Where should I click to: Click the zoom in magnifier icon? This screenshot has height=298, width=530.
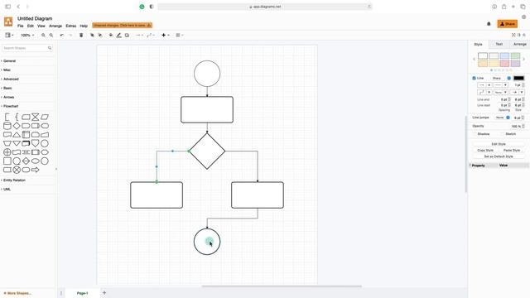pos(43,35)
